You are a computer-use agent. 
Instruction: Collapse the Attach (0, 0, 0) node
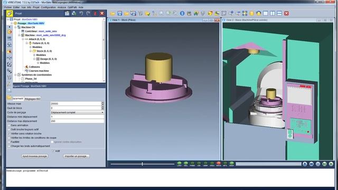[23, 39]
